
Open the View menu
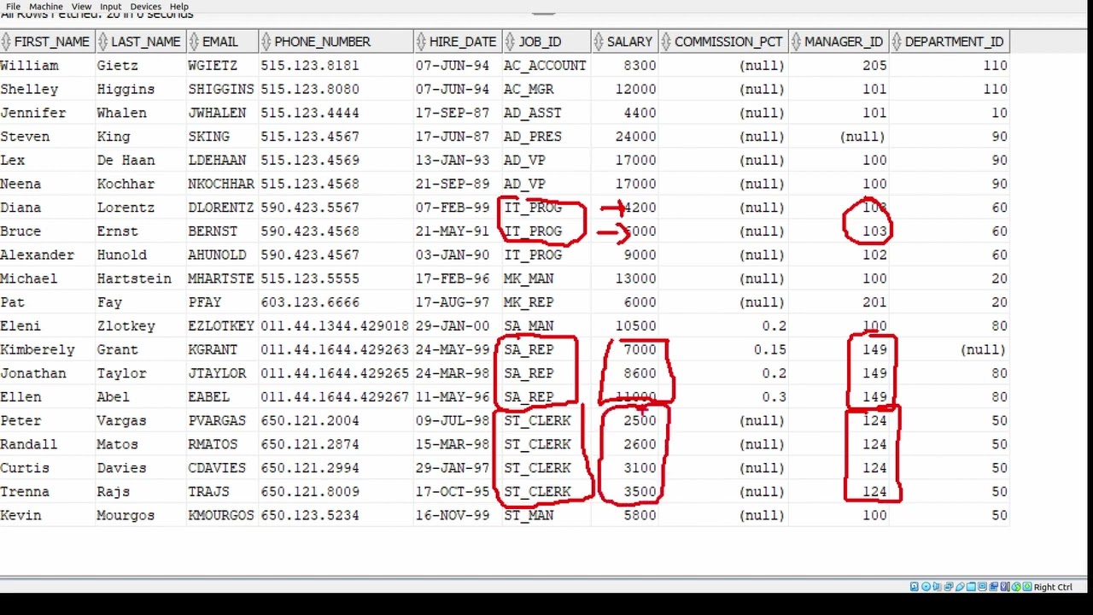81,6
